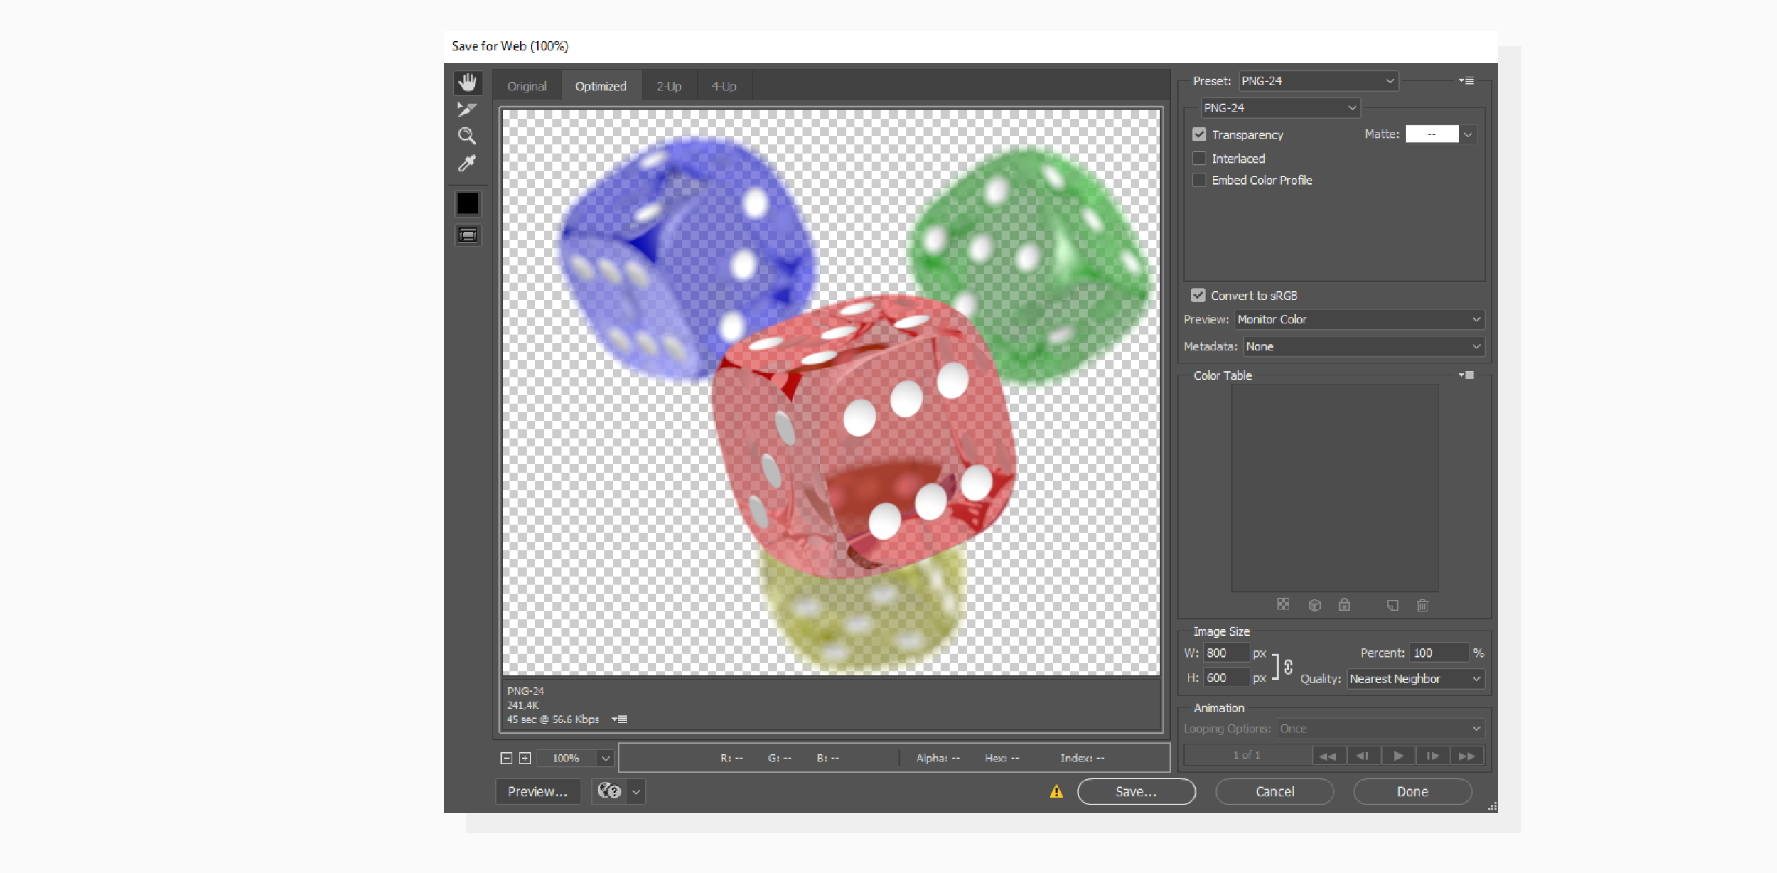
Task: Switch to the 2-Up tab
Action: tap(667, 85)
